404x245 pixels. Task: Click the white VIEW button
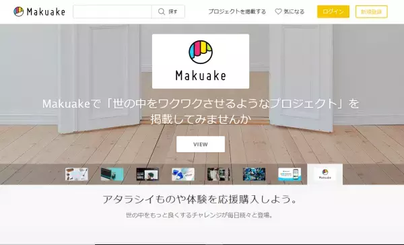(x=201, y=144)
